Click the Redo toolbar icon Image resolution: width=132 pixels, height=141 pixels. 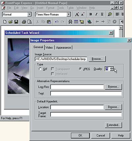coord(62,22)
